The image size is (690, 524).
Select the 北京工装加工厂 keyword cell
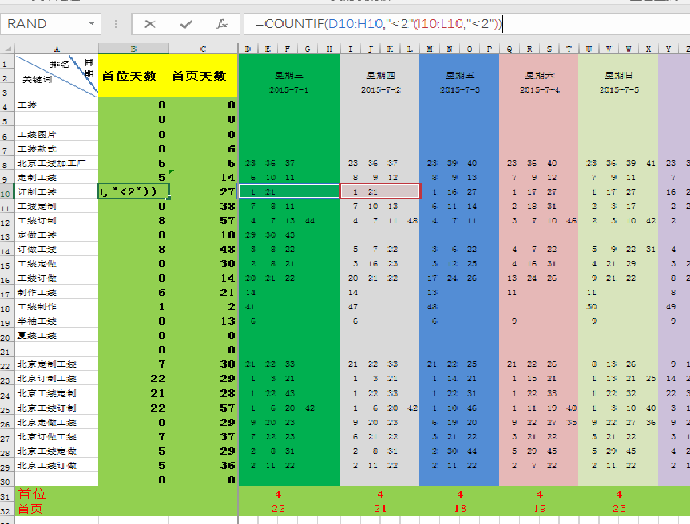(x=50, y=164)
